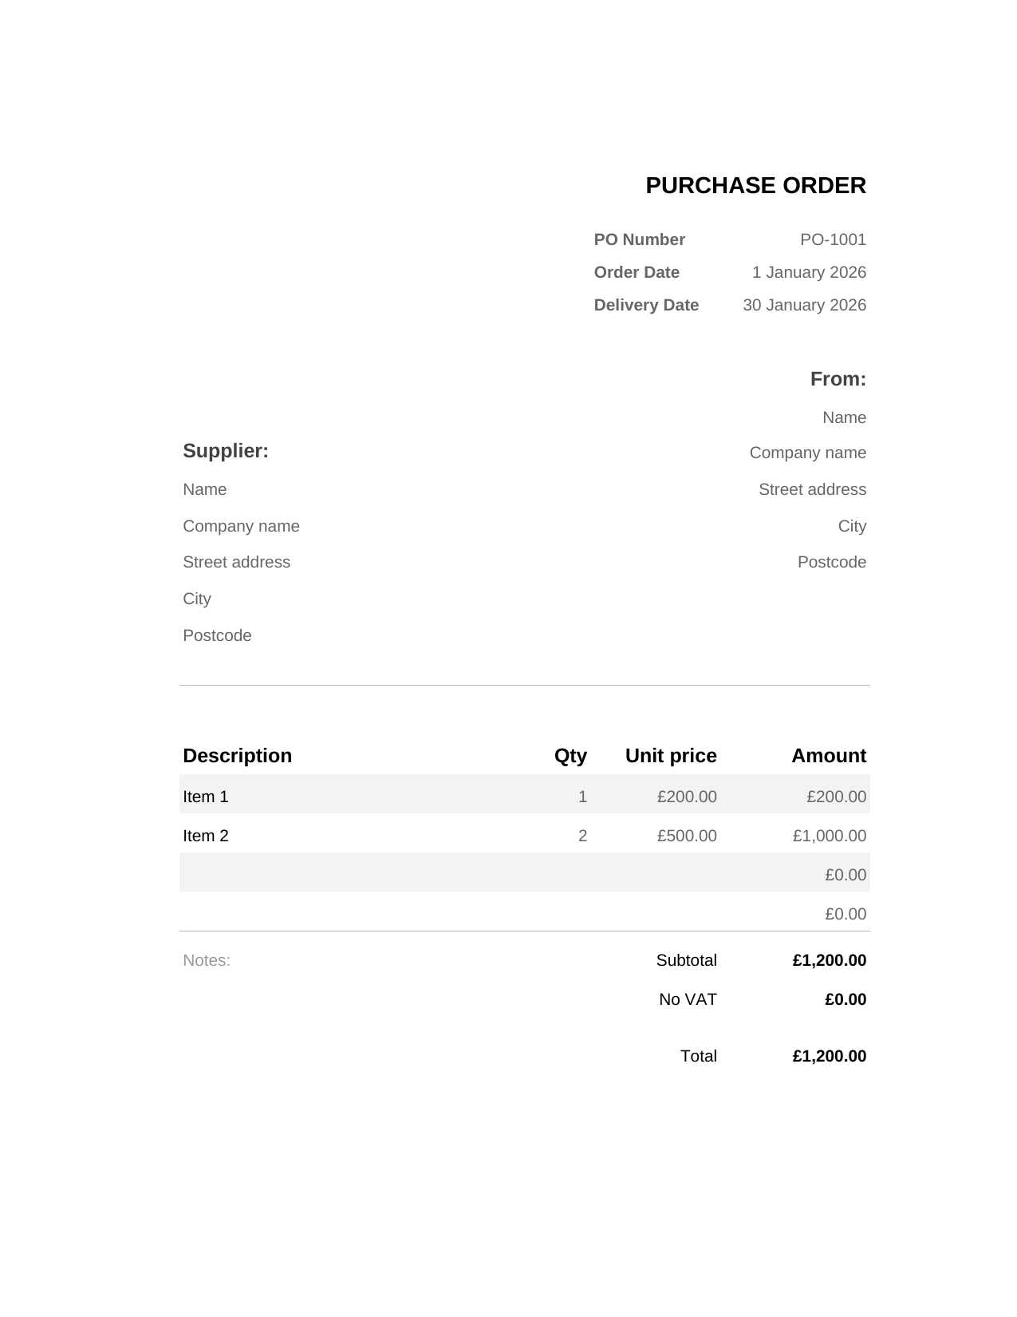
Task: Select the PO-1001 number field
Action: coord(833,239)
